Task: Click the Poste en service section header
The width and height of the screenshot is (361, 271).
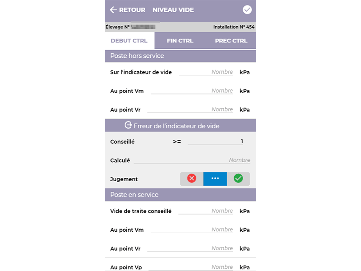Action: pyautogui.click(x=180, y=195)
